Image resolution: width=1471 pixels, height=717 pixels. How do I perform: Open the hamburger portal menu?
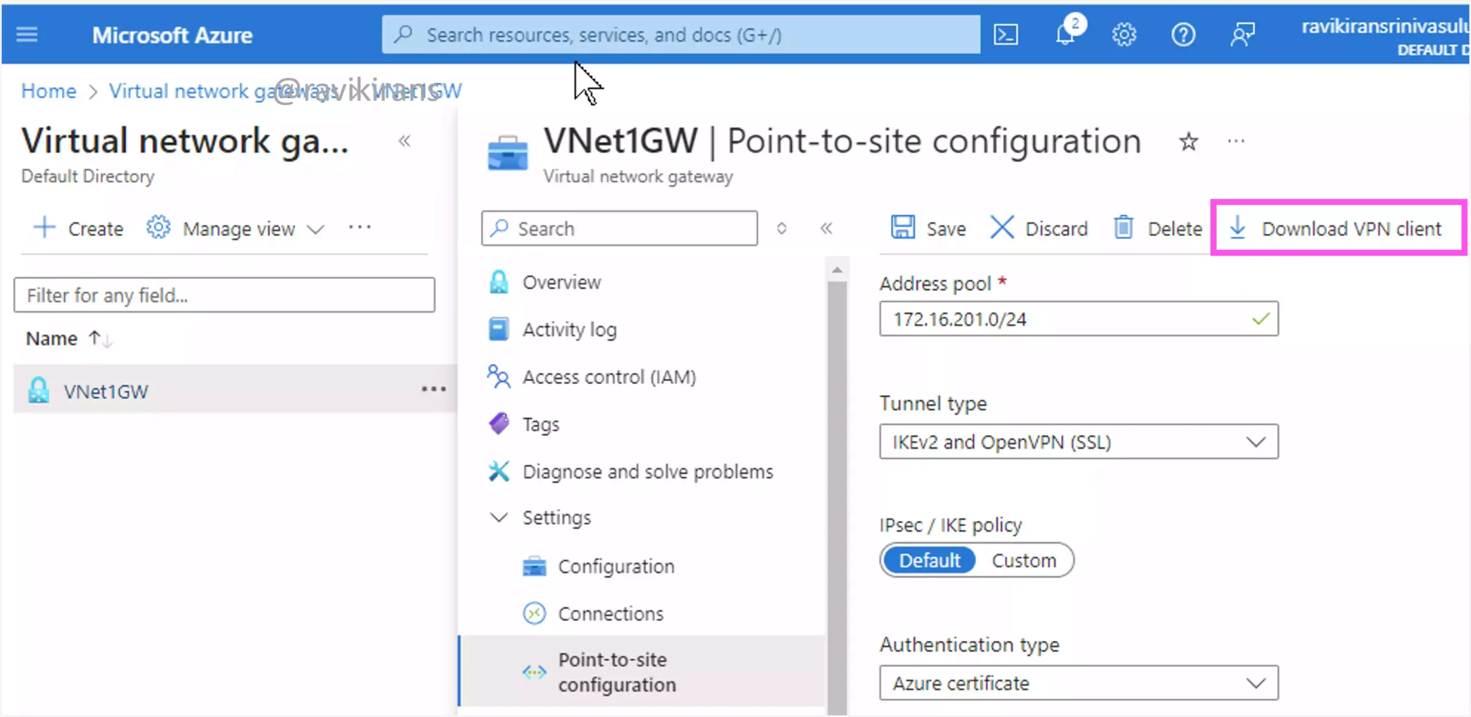point(26,35)
